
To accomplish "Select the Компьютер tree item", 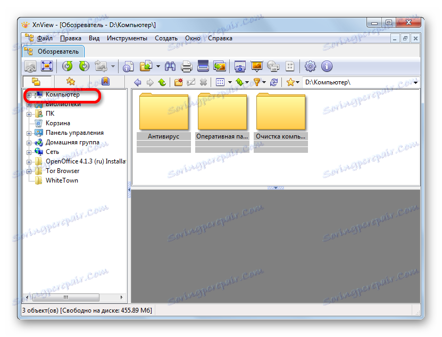I will coord(63,94).
